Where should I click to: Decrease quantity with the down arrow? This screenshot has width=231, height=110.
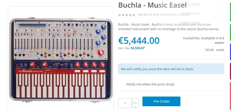tap(135, 106)
